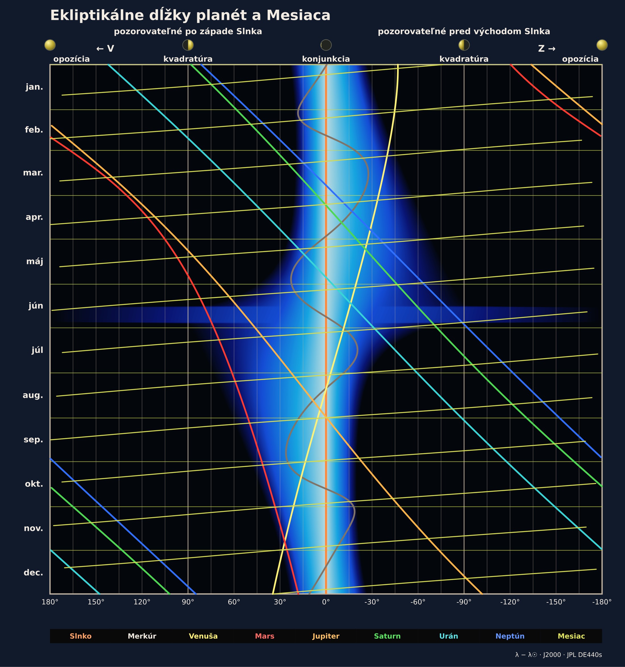This screenshot has width=625, height=667.
Task: Click the 'pozorovateľné pred východom Slnka' label
Action: [x=464, y=32]
